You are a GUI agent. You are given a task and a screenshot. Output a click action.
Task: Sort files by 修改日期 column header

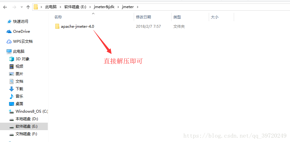143,17
